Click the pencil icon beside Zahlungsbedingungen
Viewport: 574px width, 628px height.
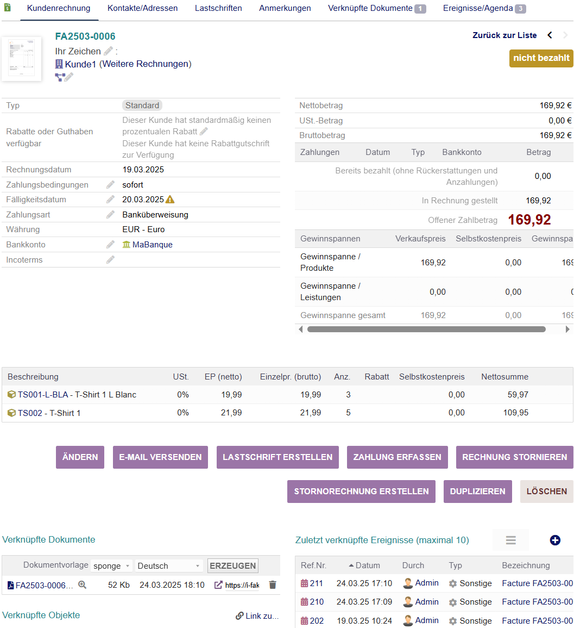(x=110, y=185)
